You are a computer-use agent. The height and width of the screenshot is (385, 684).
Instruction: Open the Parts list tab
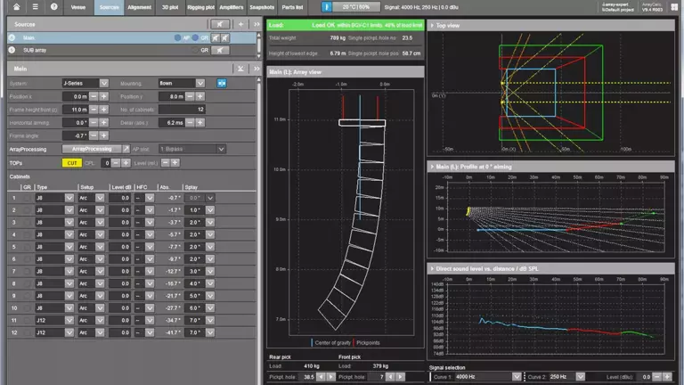point(292,7)
